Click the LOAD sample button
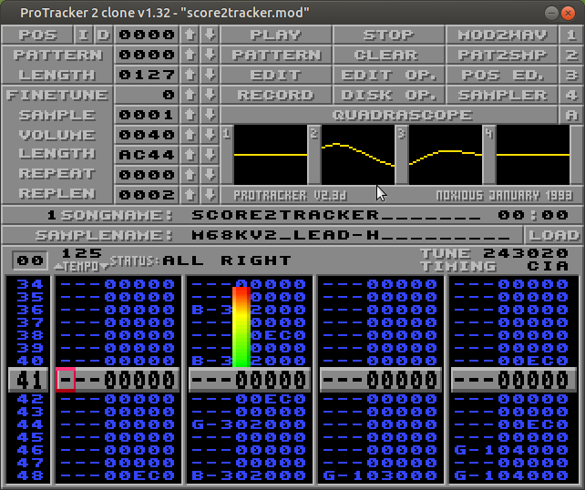585x490 pixels. tap(553, 235)
